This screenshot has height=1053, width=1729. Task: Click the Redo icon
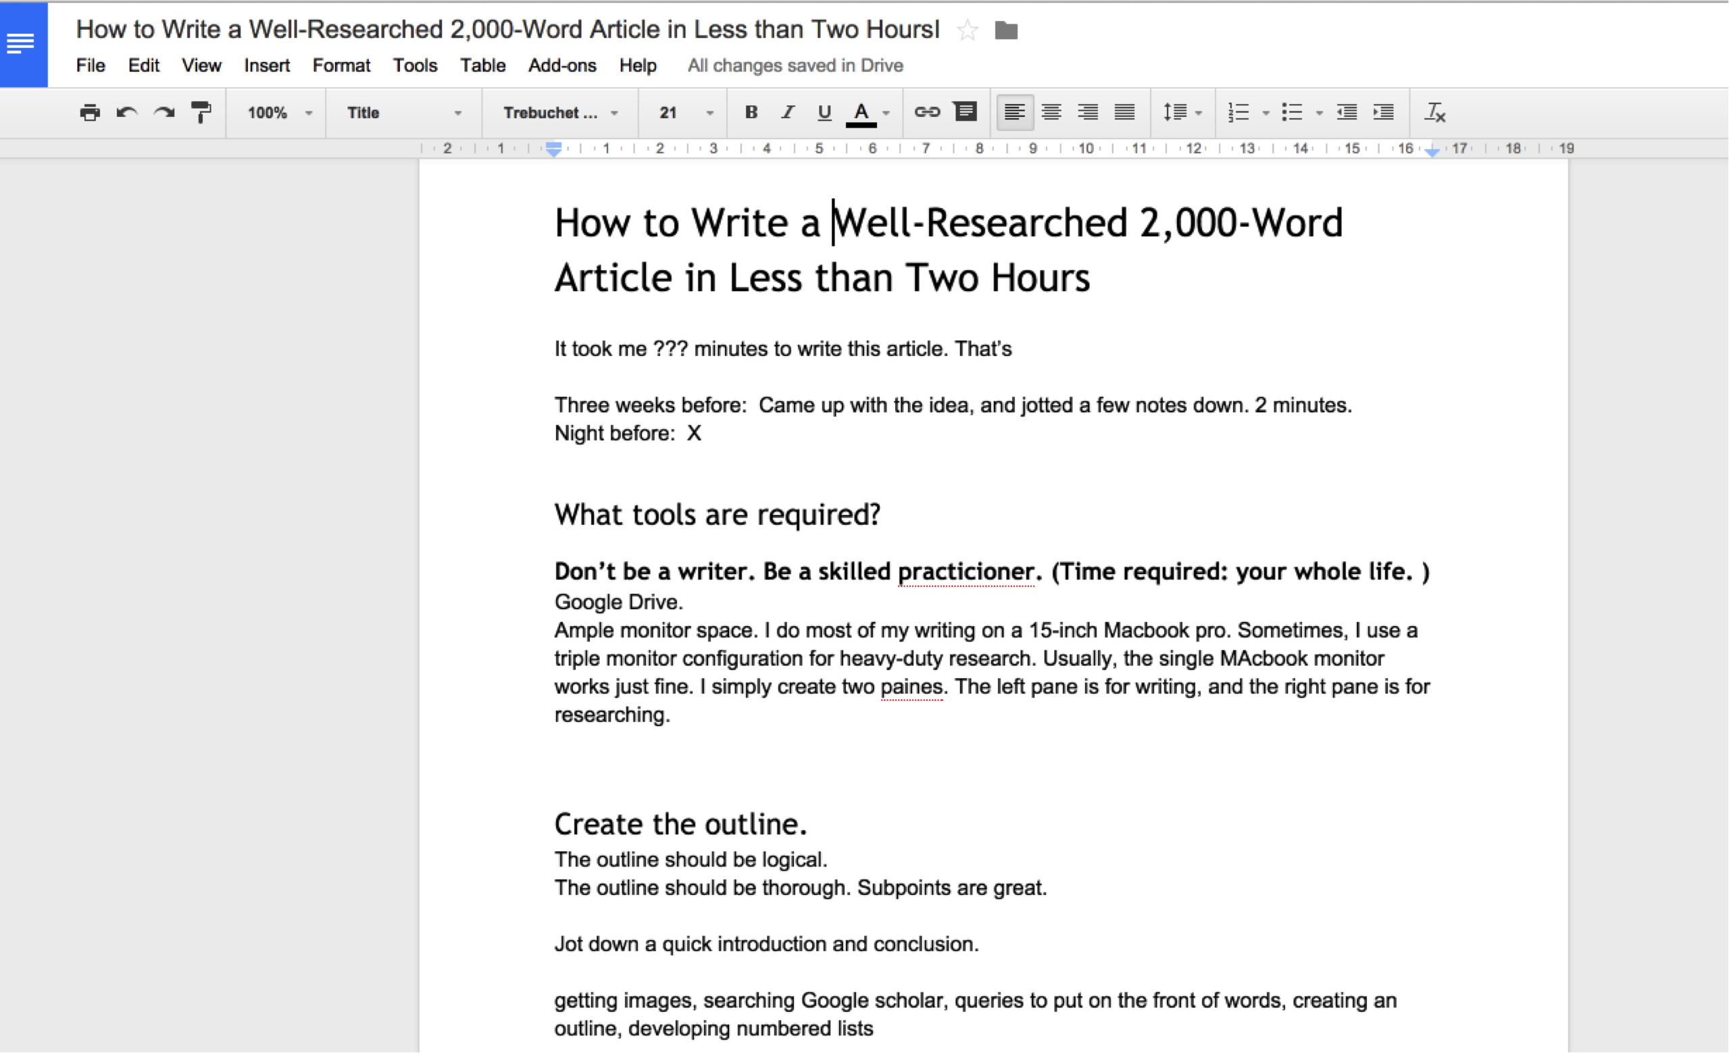tap(164, 112)
